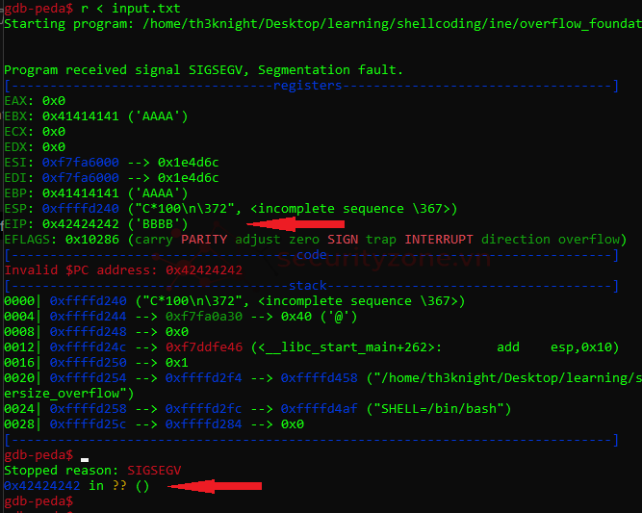Select the Invalid $PC address line
642x513 pixels.
(123, 270)
